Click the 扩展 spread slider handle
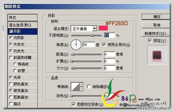 coord(72,61)
